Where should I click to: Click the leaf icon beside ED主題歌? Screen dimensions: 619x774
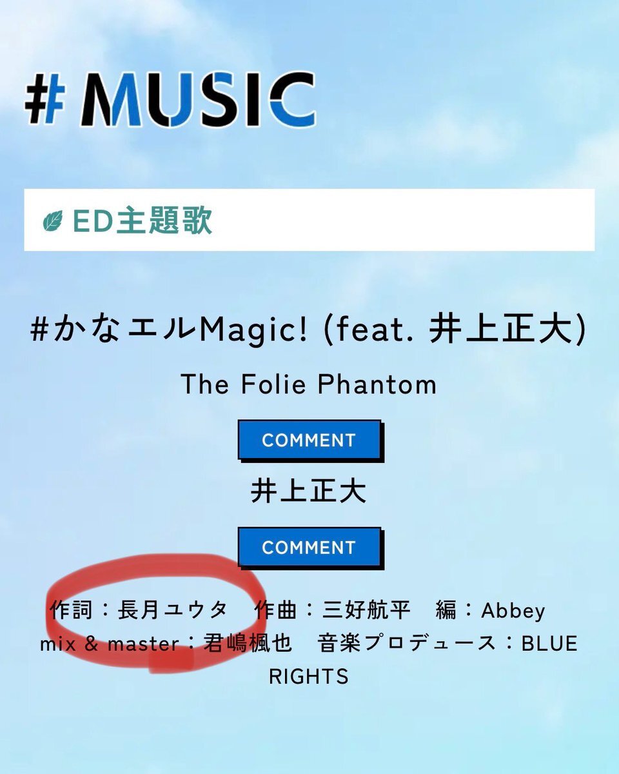[x=52, y=221]
